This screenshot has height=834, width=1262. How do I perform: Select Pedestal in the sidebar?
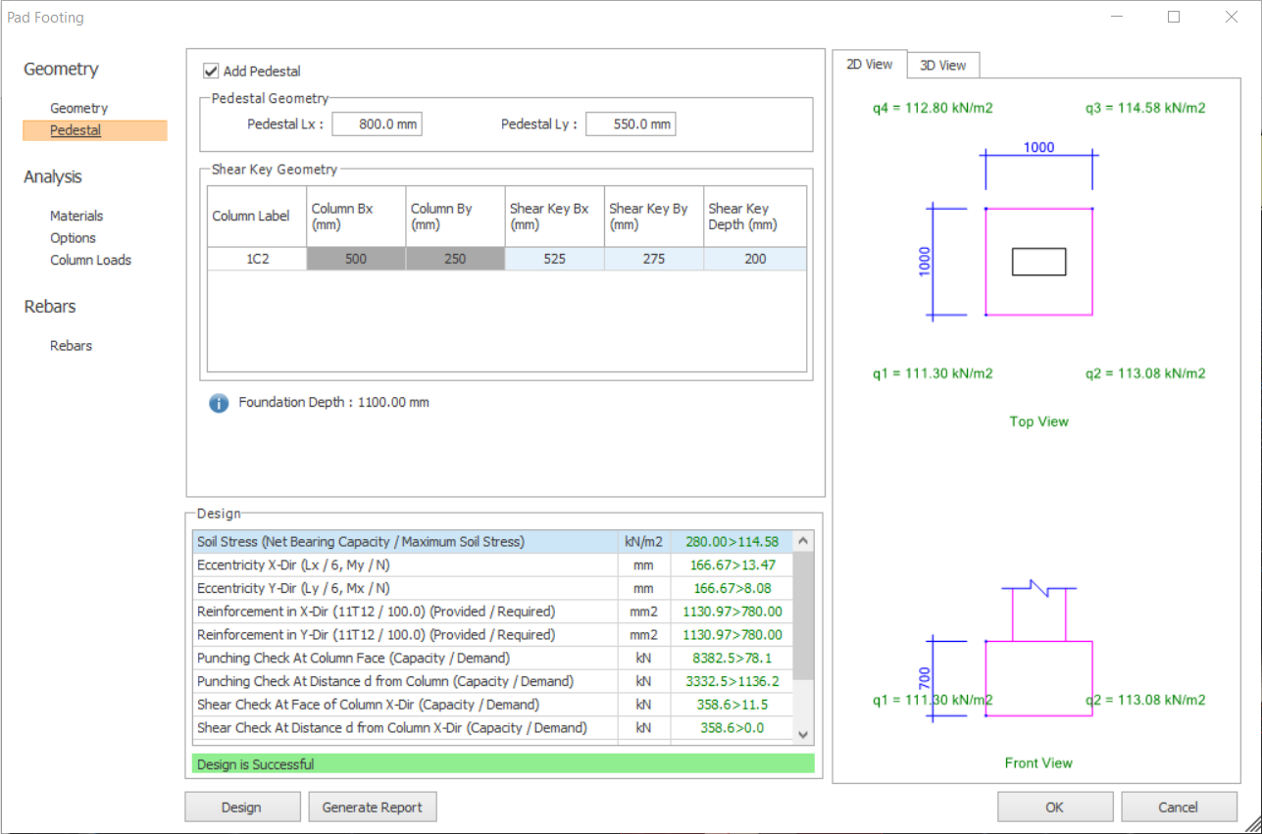pos(76,130)
